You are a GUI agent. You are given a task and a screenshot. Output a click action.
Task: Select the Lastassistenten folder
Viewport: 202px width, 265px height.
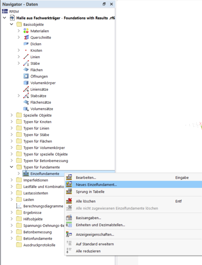(36, 193)
